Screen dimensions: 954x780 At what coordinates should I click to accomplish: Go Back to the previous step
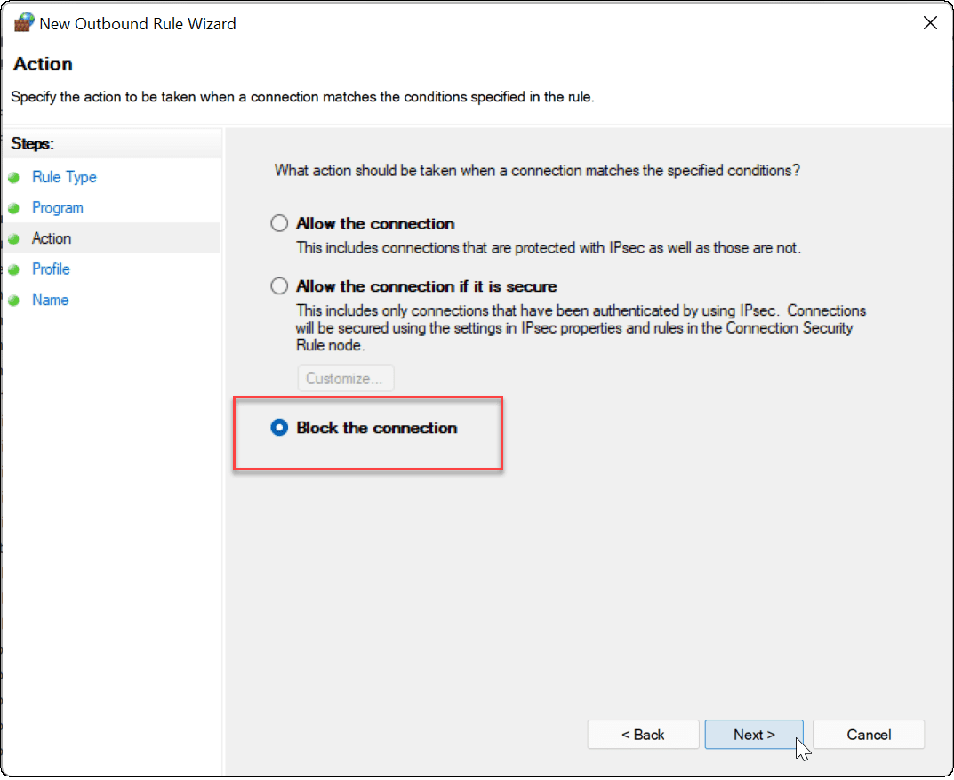(x=643, y=734)
